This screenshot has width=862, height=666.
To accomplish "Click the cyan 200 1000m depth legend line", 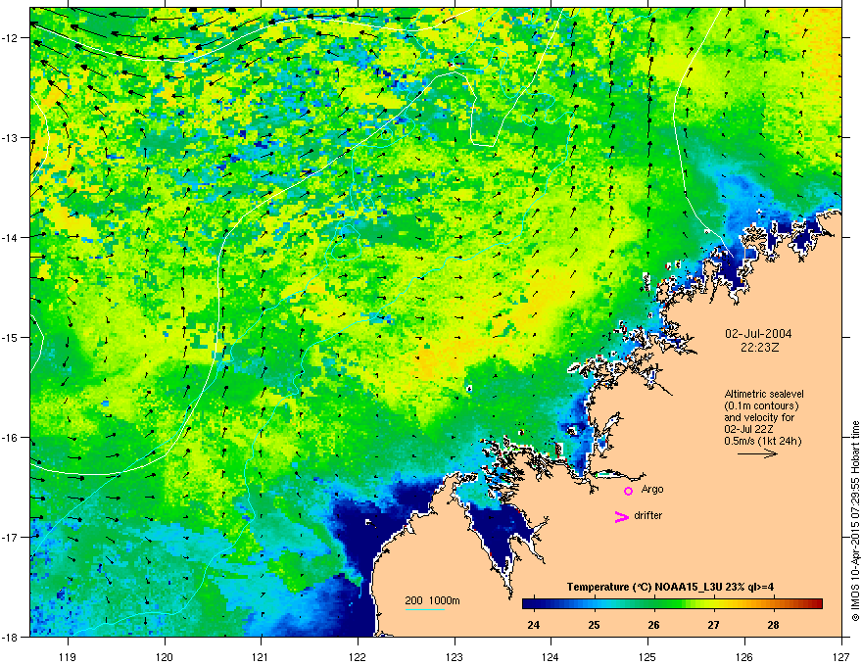I will 424,609.
